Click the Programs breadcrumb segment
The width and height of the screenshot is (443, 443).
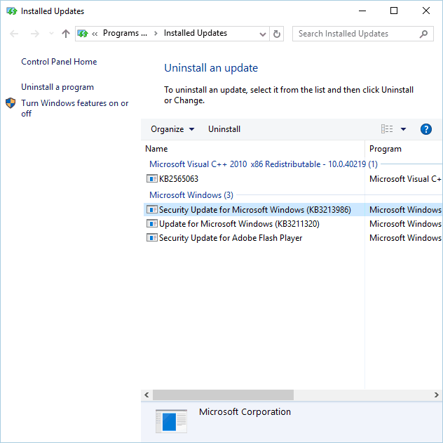click(125, 33)
